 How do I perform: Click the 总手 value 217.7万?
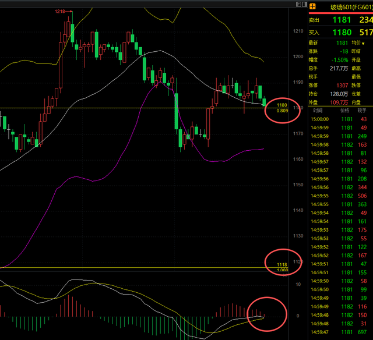339,69
